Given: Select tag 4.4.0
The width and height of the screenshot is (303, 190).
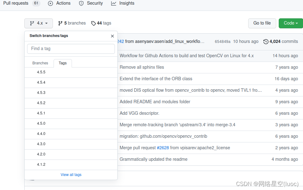Looking at the screenshot, I should pyautogui.click(x=71, y=134).
